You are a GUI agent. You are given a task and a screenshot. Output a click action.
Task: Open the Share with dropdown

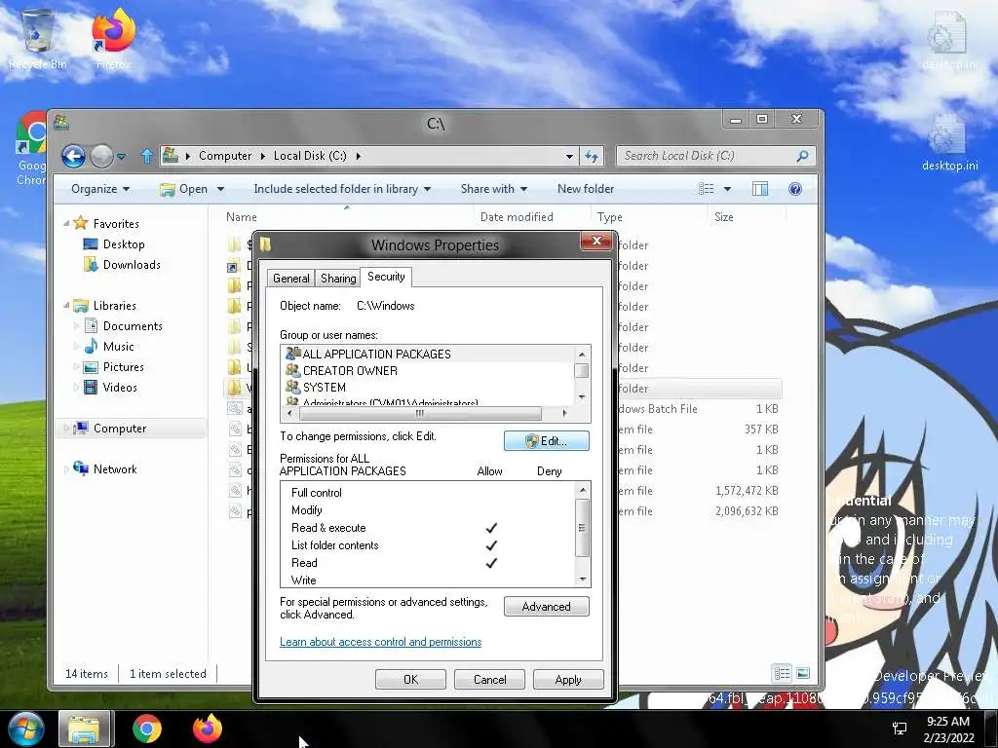click(494, 189)
